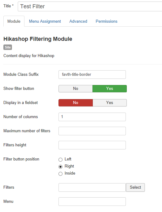Click the Filters text field

(92, 187)
